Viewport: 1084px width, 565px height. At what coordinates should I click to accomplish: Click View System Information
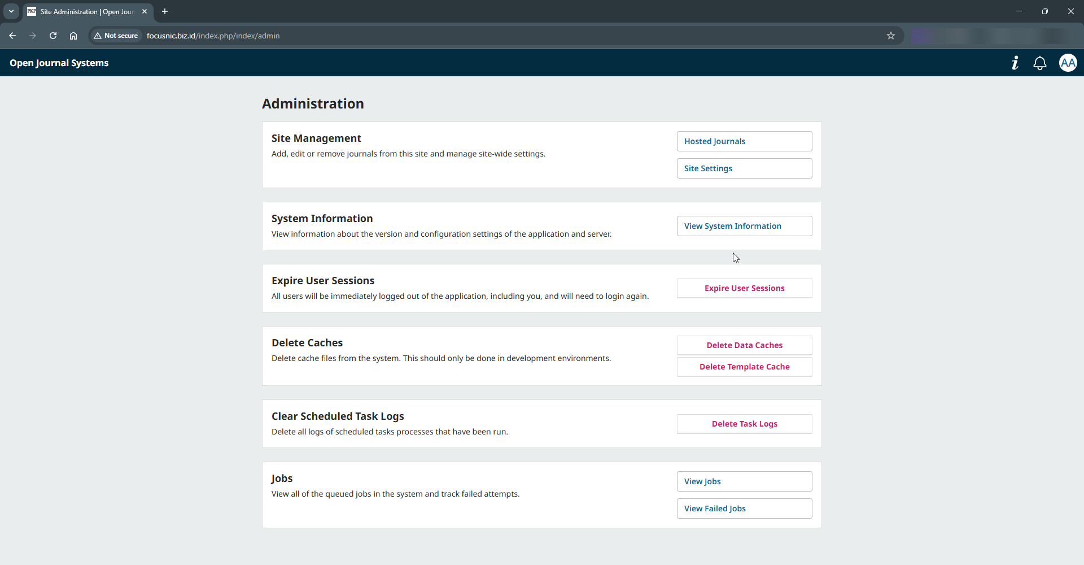pyautogui.click(x=744, y=226)
